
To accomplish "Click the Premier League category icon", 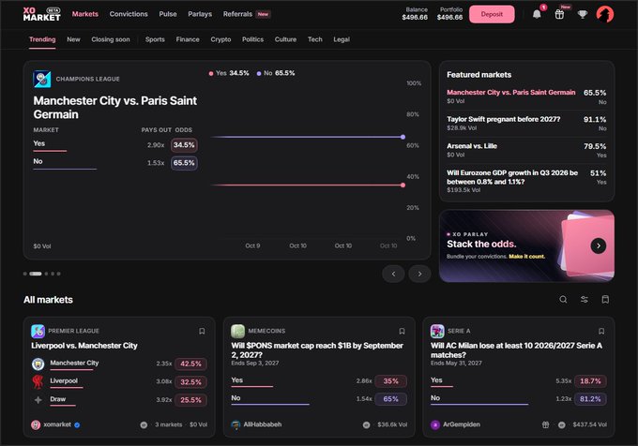I will tap(38, 331).
